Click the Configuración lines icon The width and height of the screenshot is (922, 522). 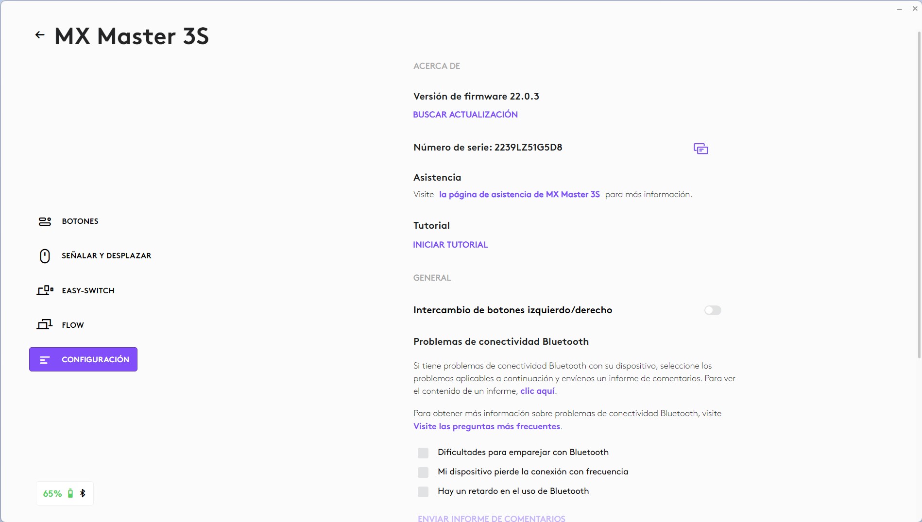point(45,360)
